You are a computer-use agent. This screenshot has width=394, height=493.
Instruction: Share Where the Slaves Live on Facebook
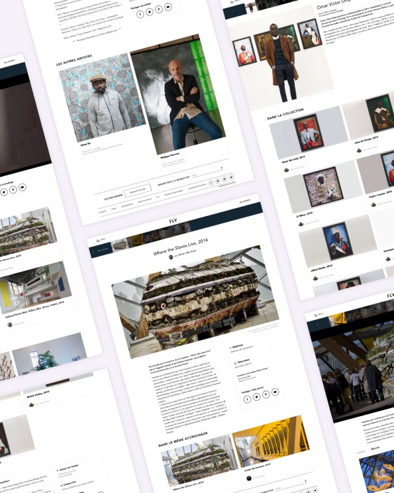tap(247, 399)
